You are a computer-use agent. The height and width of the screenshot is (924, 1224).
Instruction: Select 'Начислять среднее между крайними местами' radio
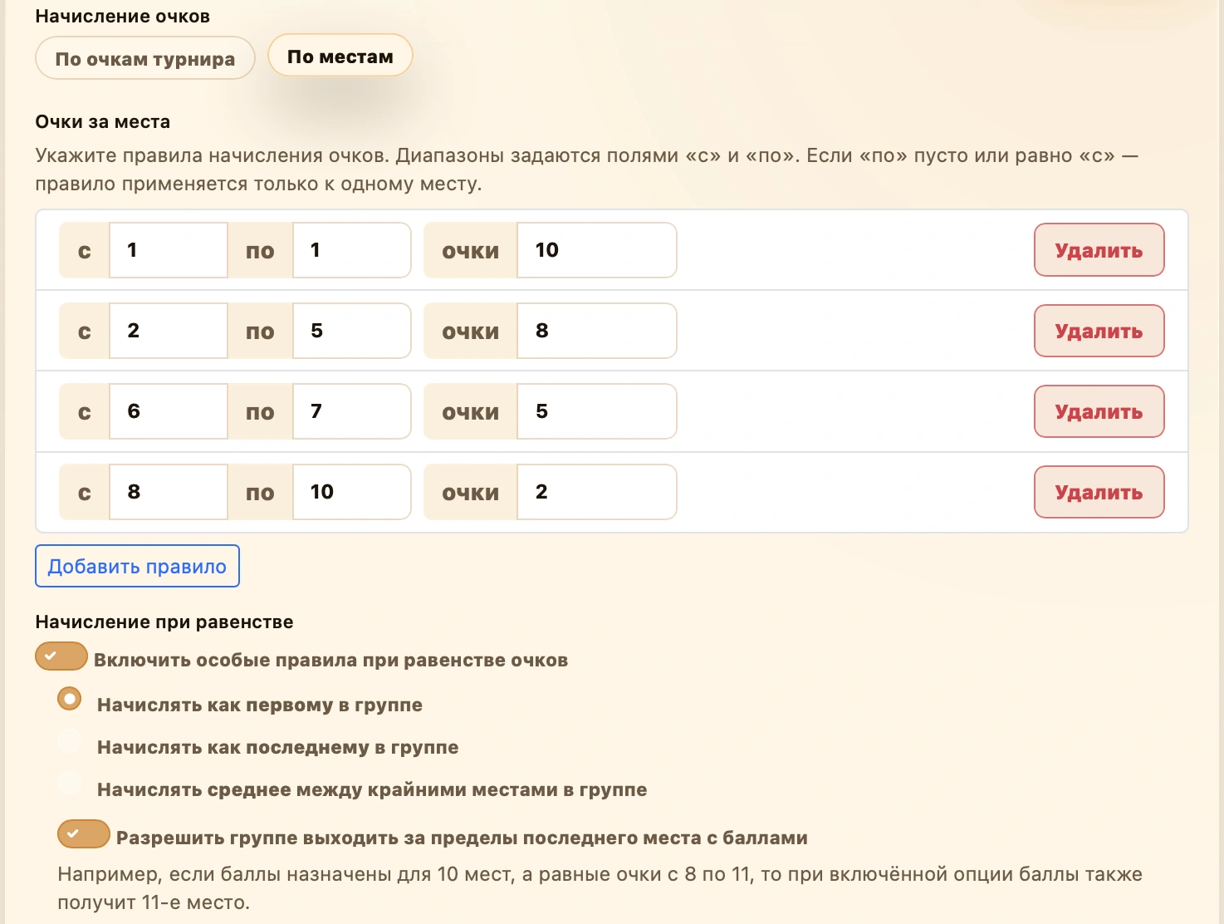pos(70,784)
